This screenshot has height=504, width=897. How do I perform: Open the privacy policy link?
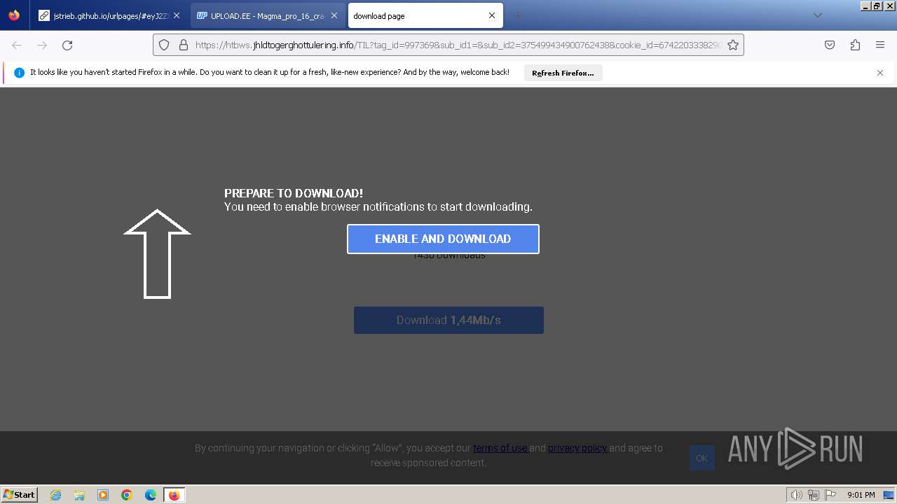click(x=577, y=448)
